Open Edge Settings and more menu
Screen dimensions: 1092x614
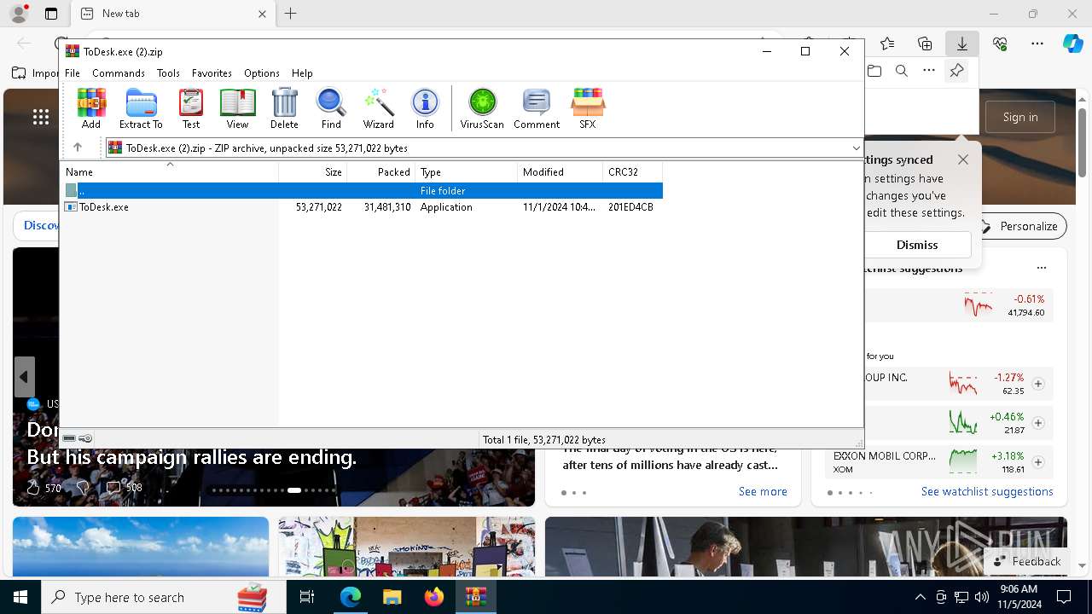coord(1037,43)
